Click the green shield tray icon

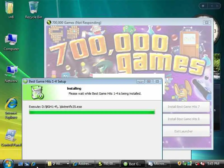185,164
